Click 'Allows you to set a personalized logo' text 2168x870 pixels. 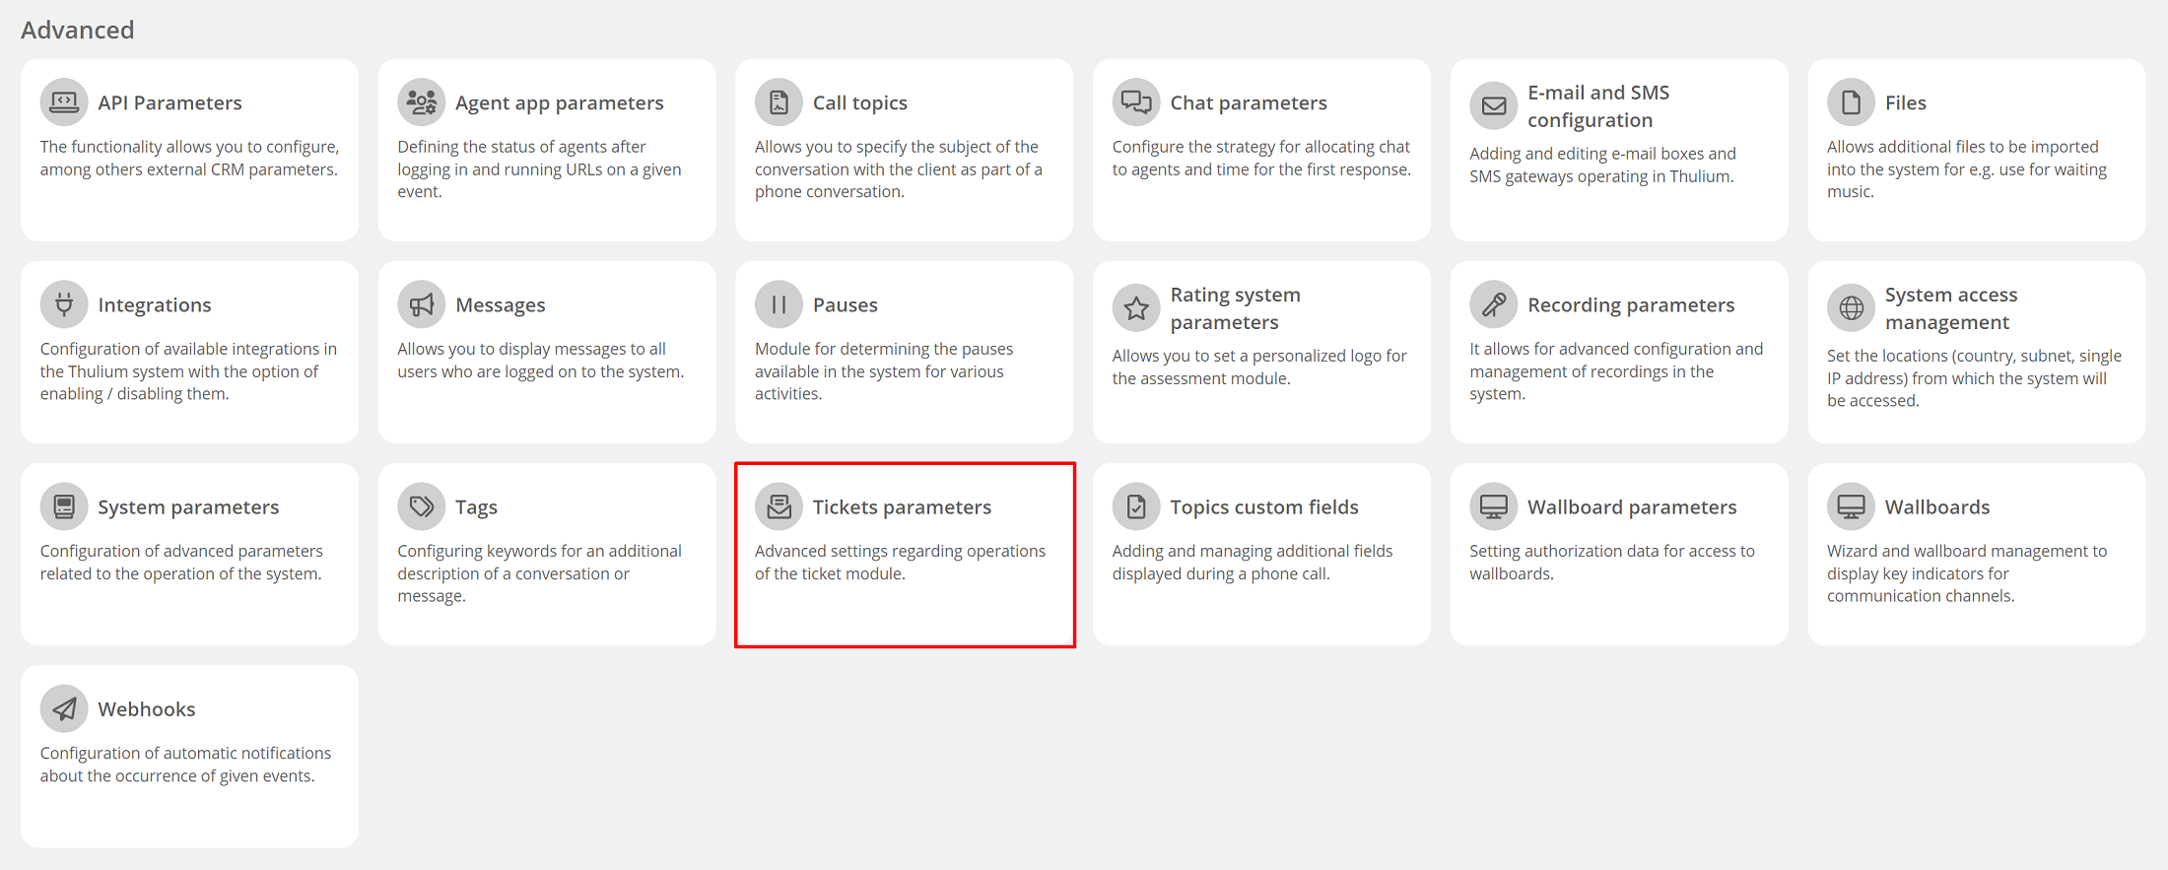click(x=1259, y=367)
